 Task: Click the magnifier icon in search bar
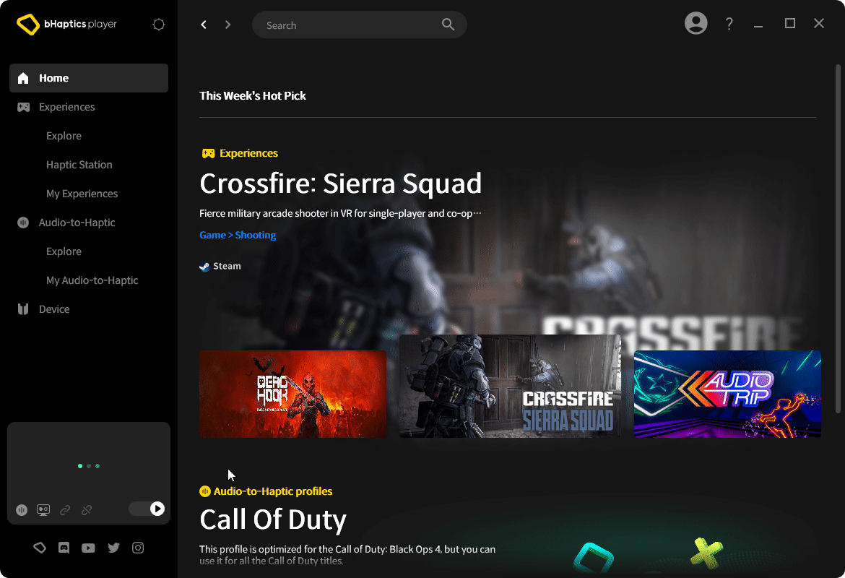point(448,25)
